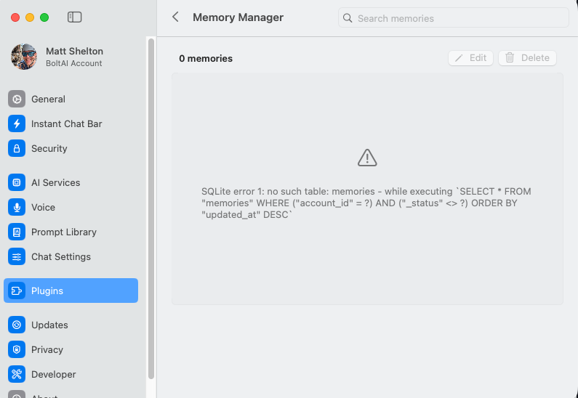This screenshot has width=578, height=398.
Task: Click the BoltAI Account label
Action: (x=73, y=63)
